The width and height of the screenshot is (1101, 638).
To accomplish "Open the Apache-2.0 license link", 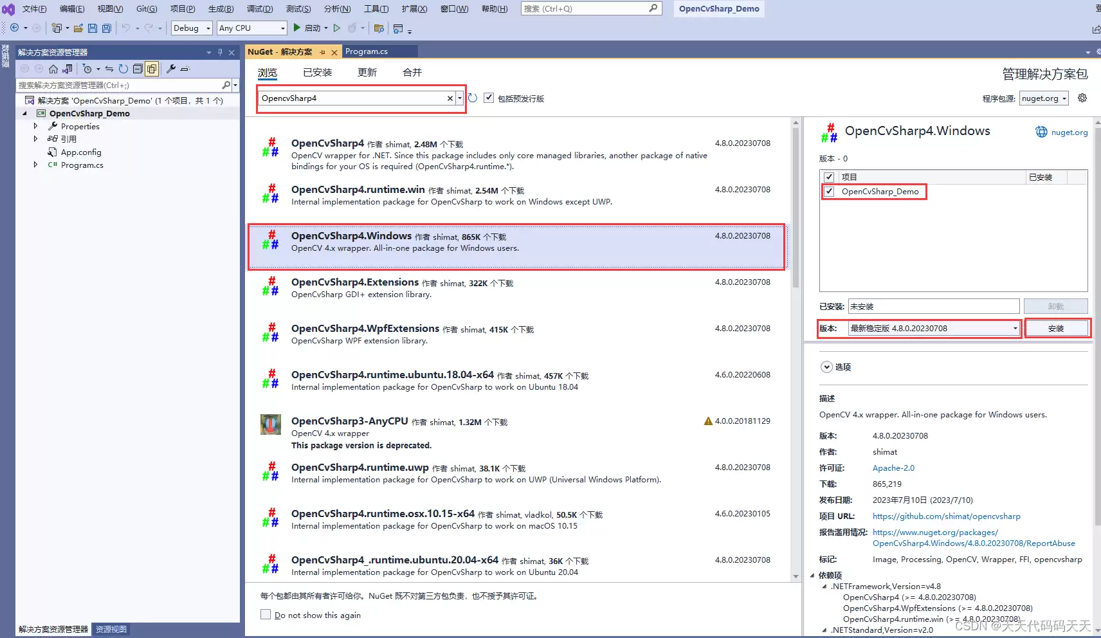I will pyautogui.click(x=893, y=468).
